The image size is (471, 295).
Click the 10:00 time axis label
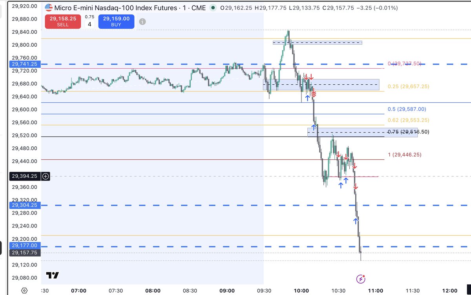tap(301, 291)
